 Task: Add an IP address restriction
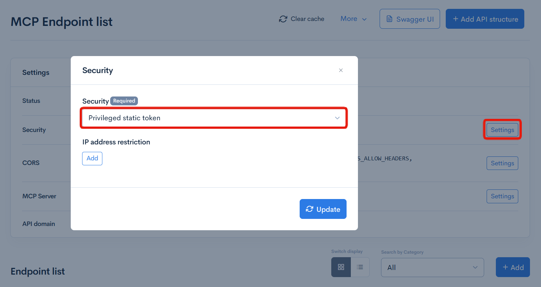(x=92, y=158)
